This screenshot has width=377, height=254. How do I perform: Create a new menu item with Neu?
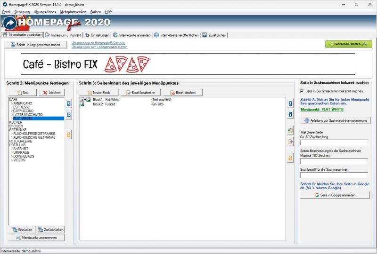[23, 93]
